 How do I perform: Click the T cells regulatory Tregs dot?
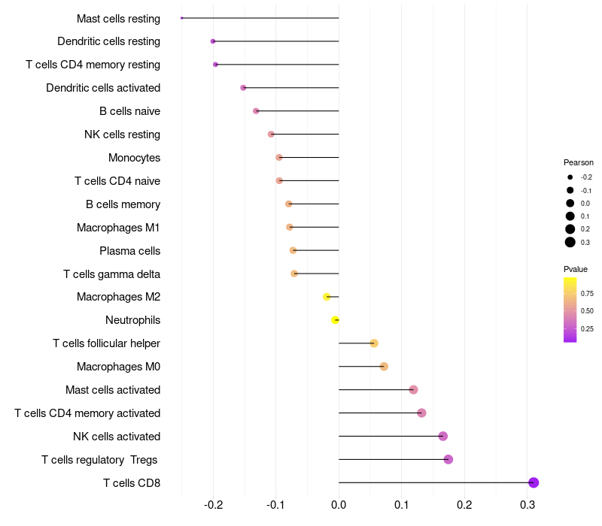point(448,460)
